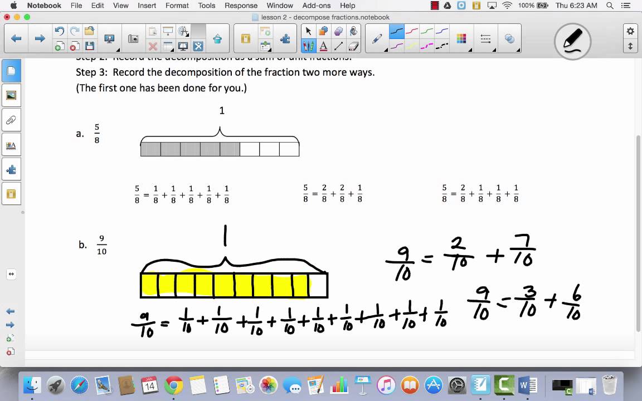
Task: Open the Activity Builder yellow icon
Action: click(x=245, y=39)
